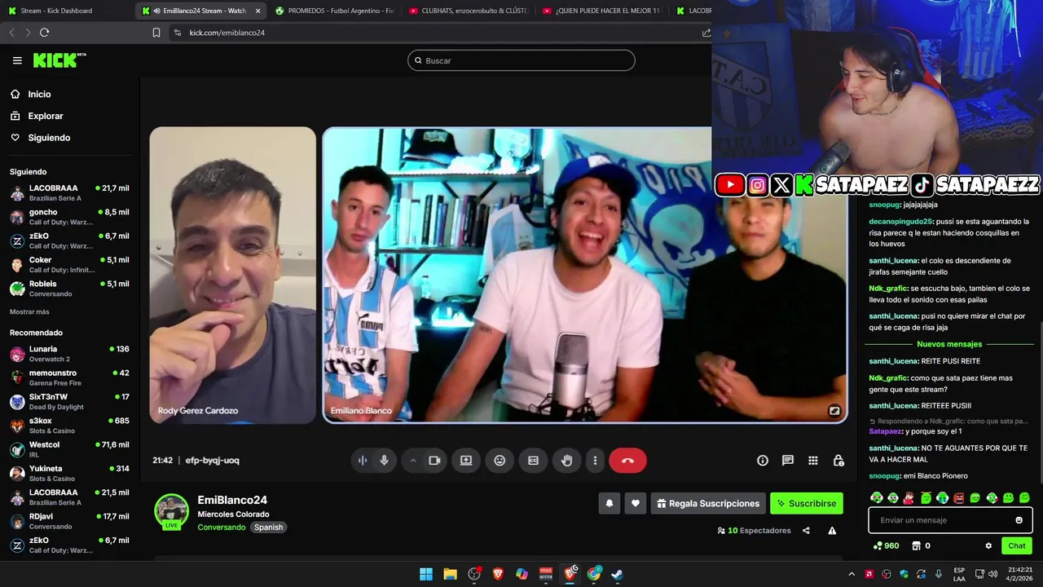Open in-call chat messages icon

point(788,461)
